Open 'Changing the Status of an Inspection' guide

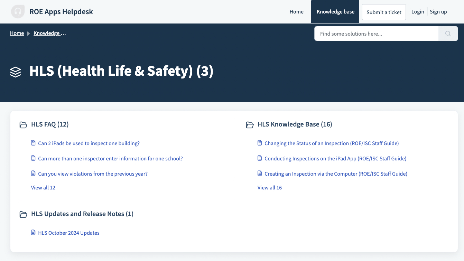[x=332, y=143]
